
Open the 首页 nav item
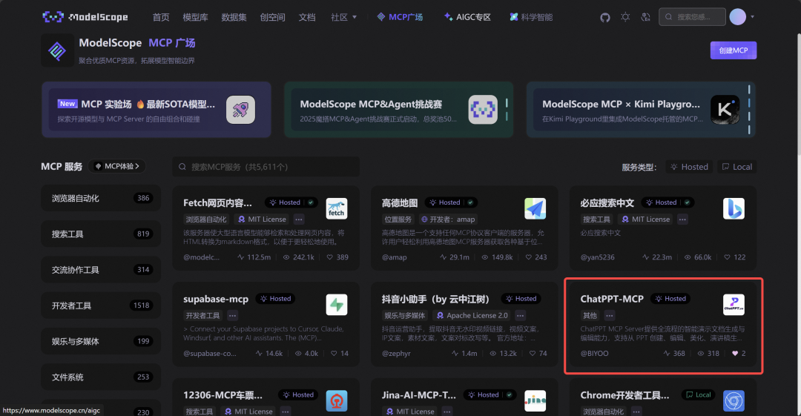(x=161, y=17)
